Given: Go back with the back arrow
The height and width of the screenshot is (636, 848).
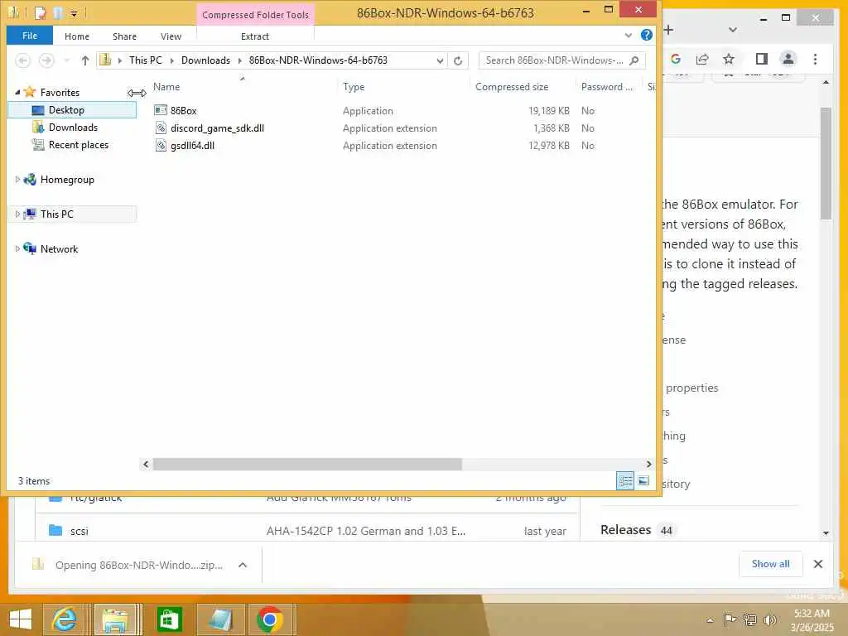Looking at the screenshot, I should click(22, 60).
